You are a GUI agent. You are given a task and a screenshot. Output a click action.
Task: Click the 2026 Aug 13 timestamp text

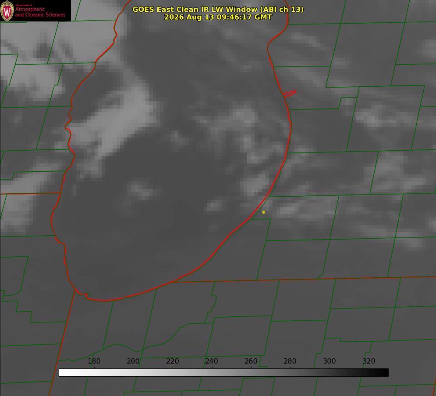218,17
